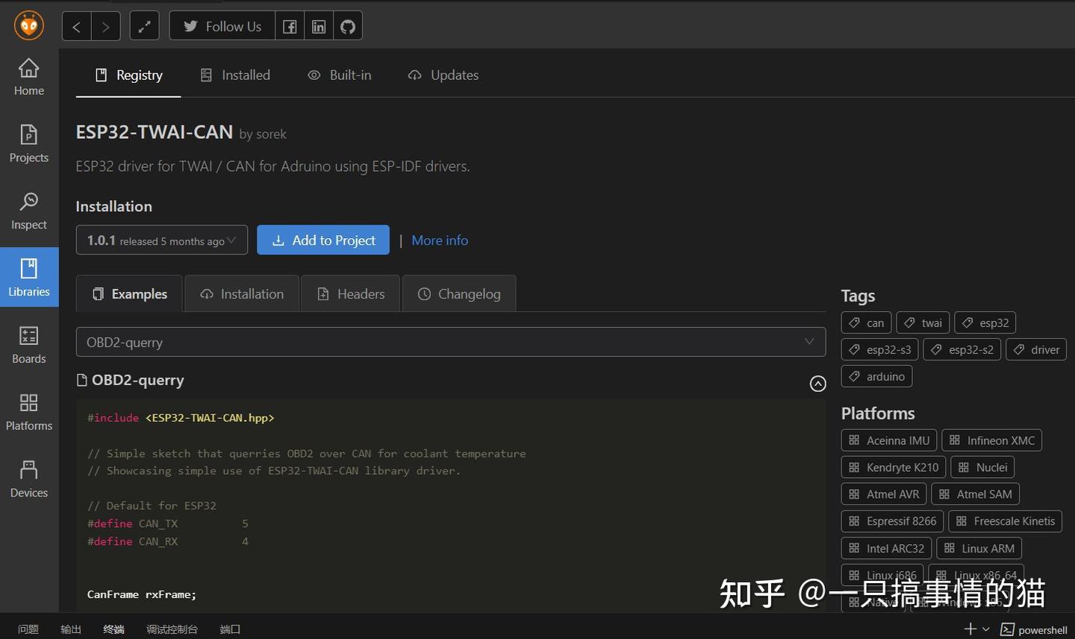Click the GitHub icon in the top toolbar

[x=347, y=25]
